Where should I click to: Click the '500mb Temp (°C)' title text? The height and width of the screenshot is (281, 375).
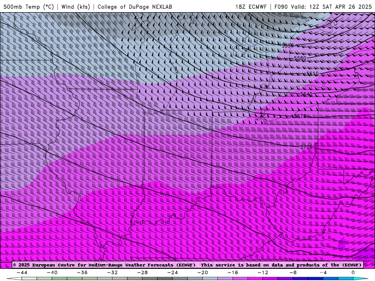click(x=29, y=7)
